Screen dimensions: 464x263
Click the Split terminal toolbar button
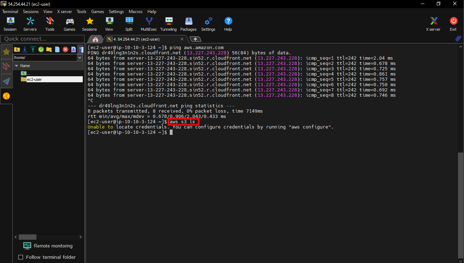[129, 24]
